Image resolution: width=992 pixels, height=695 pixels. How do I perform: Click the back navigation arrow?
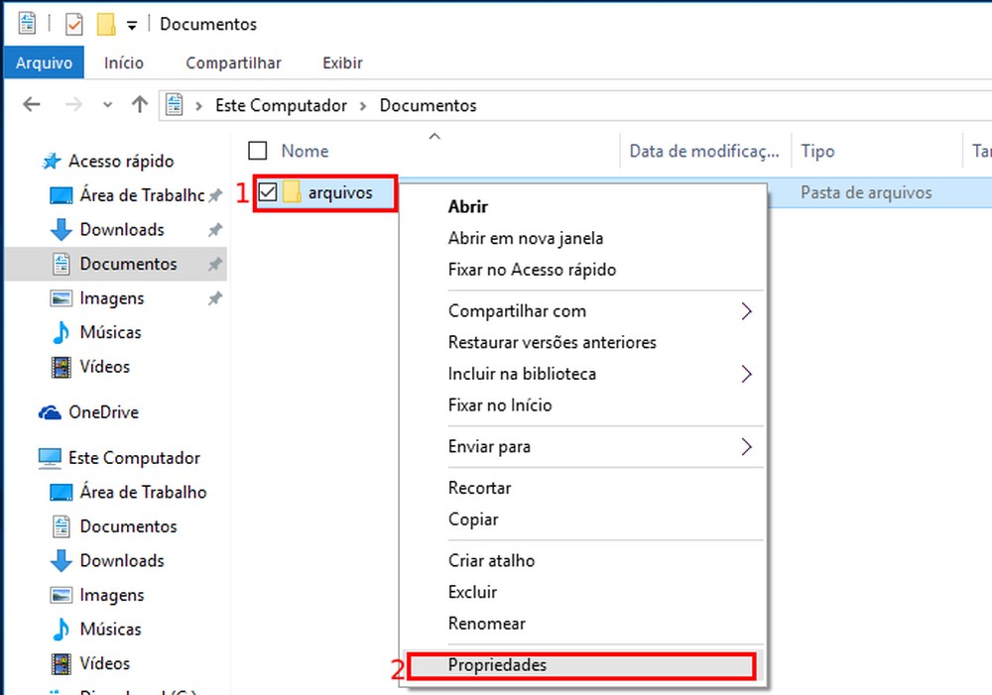pos(31,104)
